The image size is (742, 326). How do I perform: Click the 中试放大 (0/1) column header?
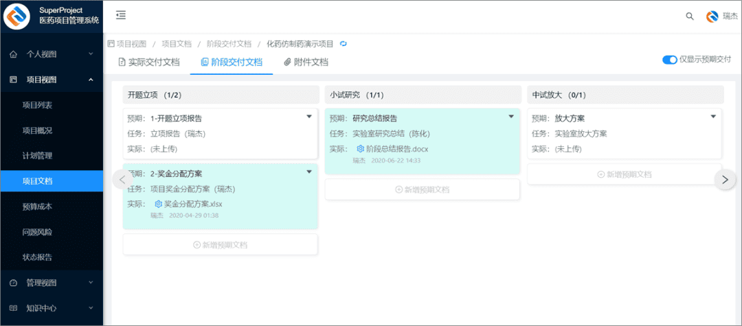pyautogui.click(x=625, y=95)
